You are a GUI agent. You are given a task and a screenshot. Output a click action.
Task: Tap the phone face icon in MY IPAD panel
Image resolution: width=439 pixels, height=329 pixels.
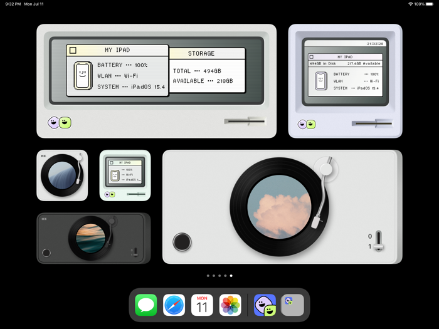coord(83,76)
